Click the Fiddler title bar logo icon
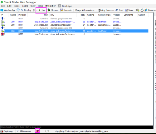The height and width of the screenshot is (134, 156). tap(2, 2)
